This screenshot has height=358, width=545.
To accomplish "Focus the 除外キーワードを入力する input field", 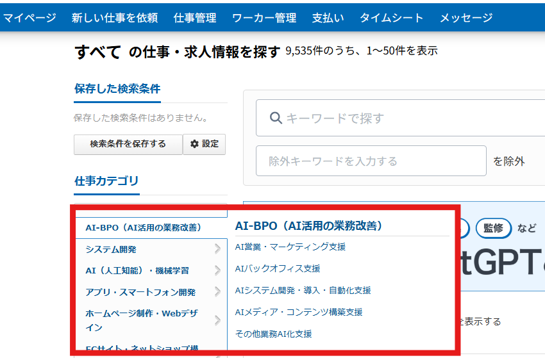I will click(371, 161).
